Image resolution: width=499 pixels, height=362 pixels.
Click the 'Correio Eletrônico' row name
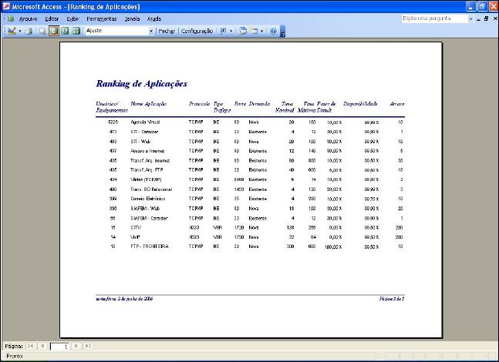147,199
